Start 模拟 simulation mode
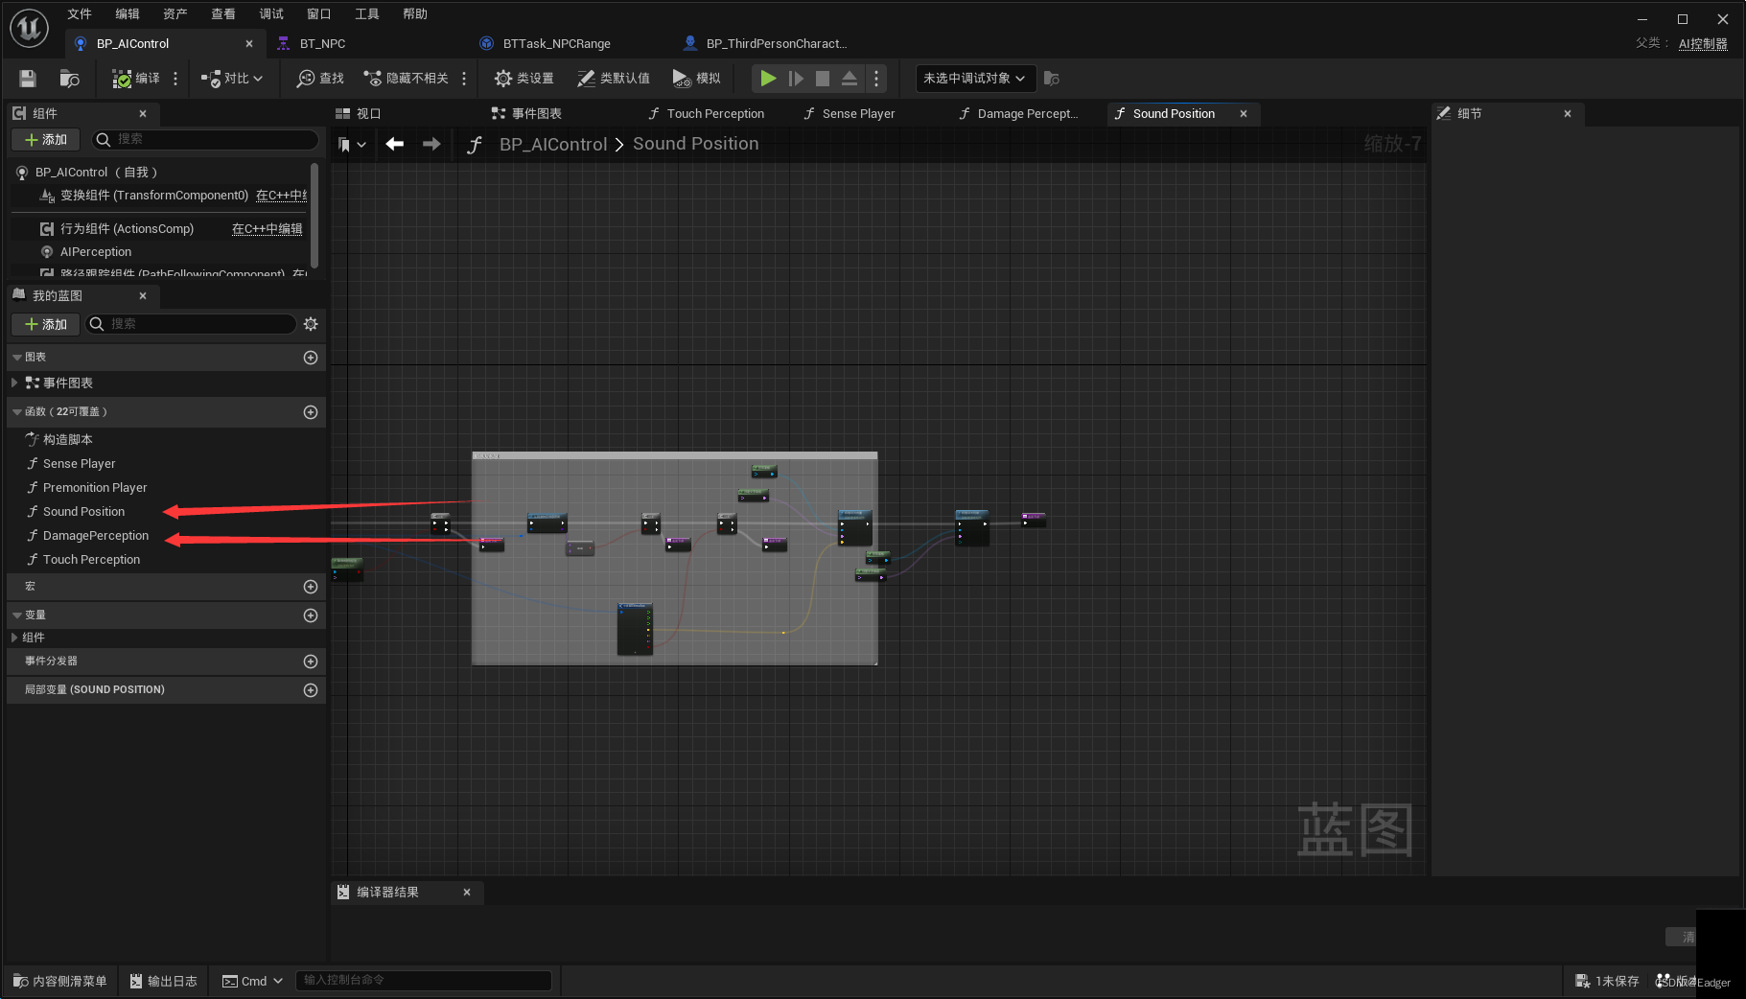 696,79
